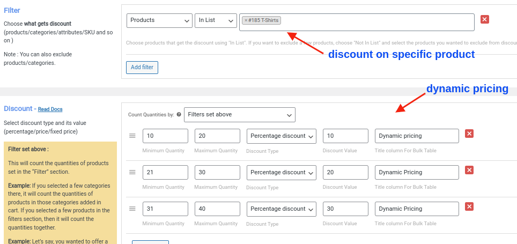Remove the Products filter row
This screenshot has width=517, height=244.
(485, 19)
